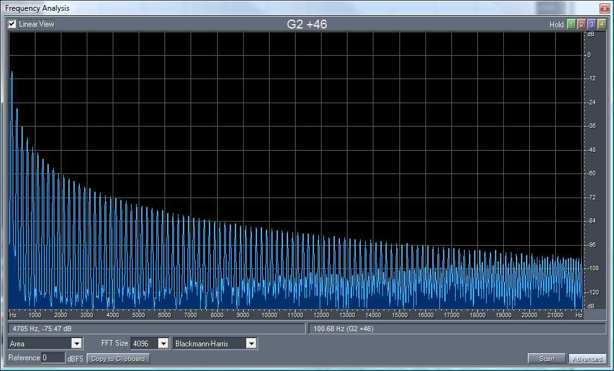Click the -24 label on dB scale
The height and width of the screenshot is (371, 614).
(591, 103)
